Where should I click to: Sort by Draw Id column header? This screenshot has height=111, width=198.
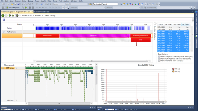click(x=161, y=24)
